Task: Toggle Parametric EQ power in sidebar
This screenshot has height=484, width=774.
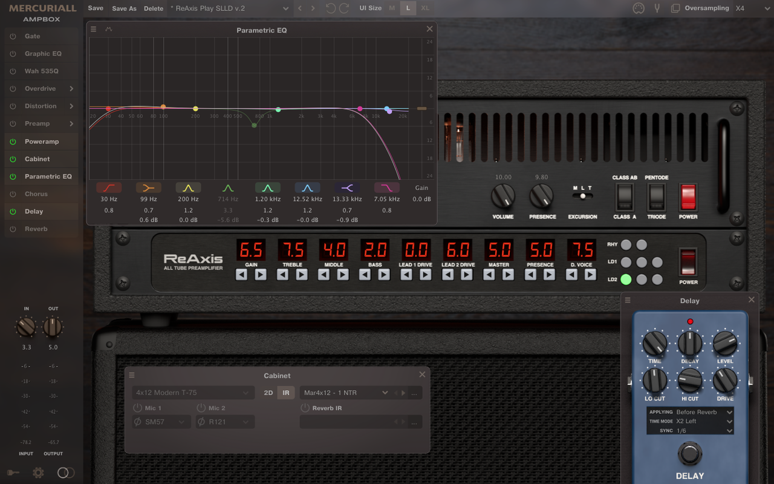Action: (13, 177)
